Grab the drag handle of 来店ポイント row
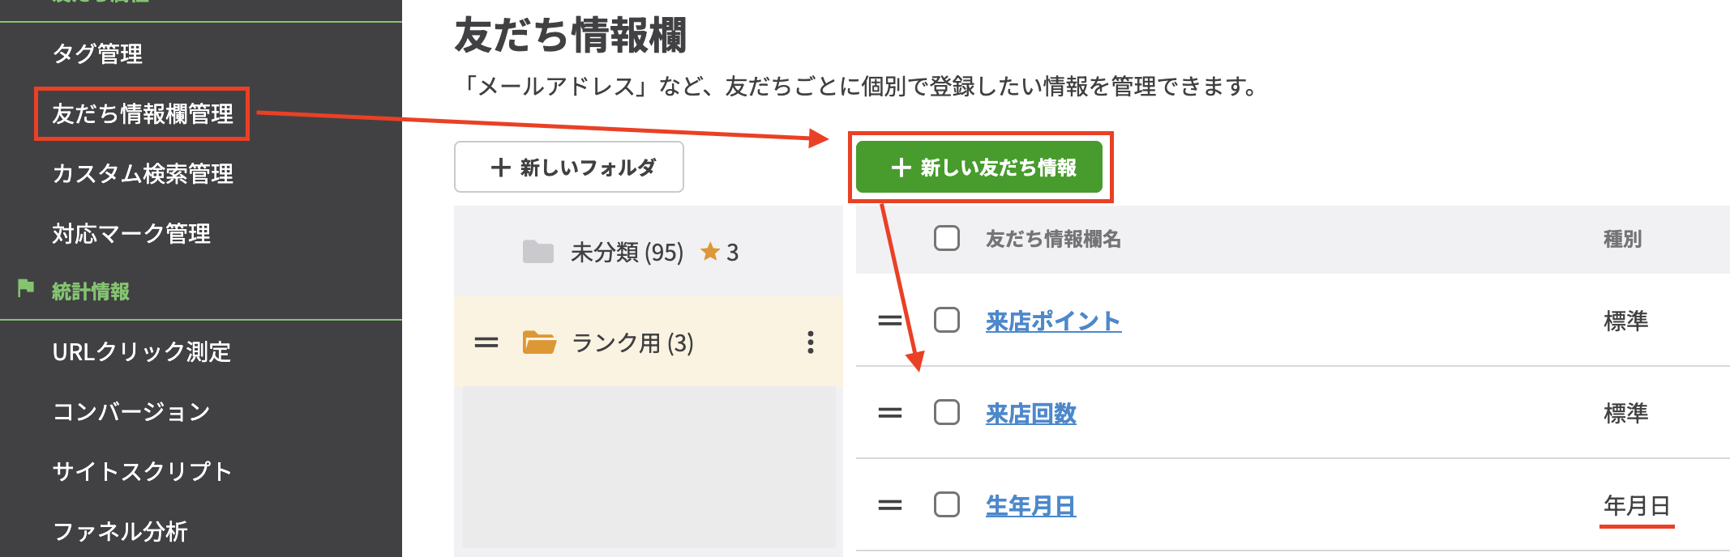Viewport: 1730px width, 557px height. click(889, 321)
